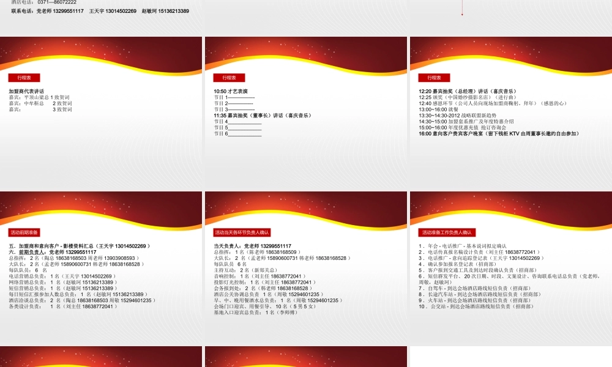612x367 pixels.
Task: Click the 各类设计负责 line
Action: [63, 306]
